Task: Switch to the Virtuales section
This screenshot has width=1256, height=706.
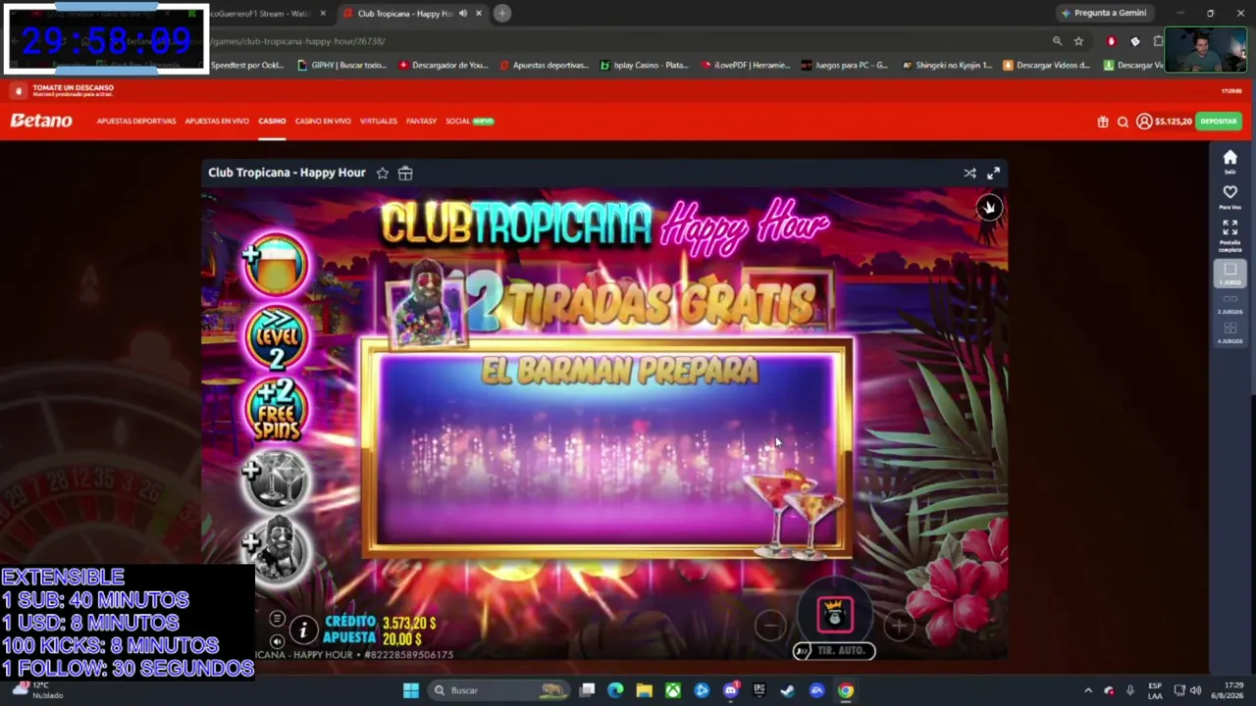Action: tap(379, 121)
